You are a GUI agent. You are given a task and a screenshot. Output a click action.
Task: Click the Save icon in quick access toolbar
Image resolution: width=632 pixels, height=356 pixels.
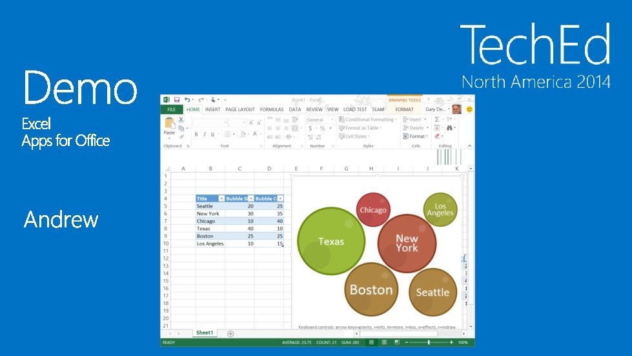coord(176,99)
